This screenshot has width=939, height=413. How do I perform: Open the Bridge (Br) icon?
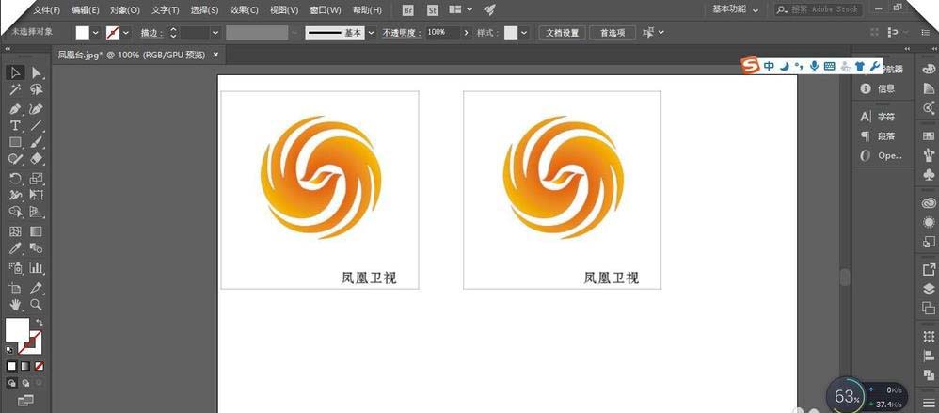point(407,10)
